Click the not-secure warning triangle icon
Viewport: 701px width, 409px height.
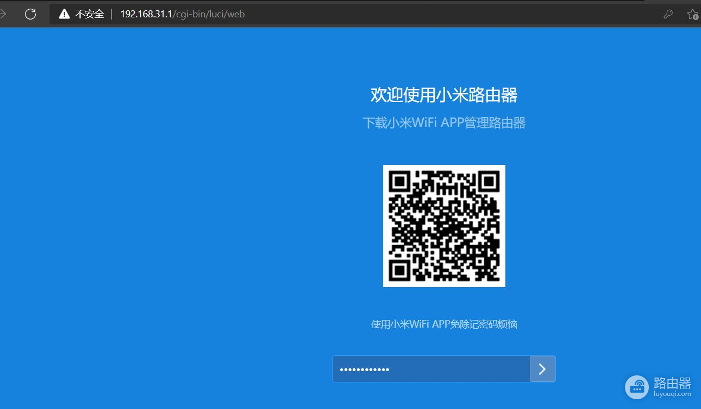click(65, 14)
